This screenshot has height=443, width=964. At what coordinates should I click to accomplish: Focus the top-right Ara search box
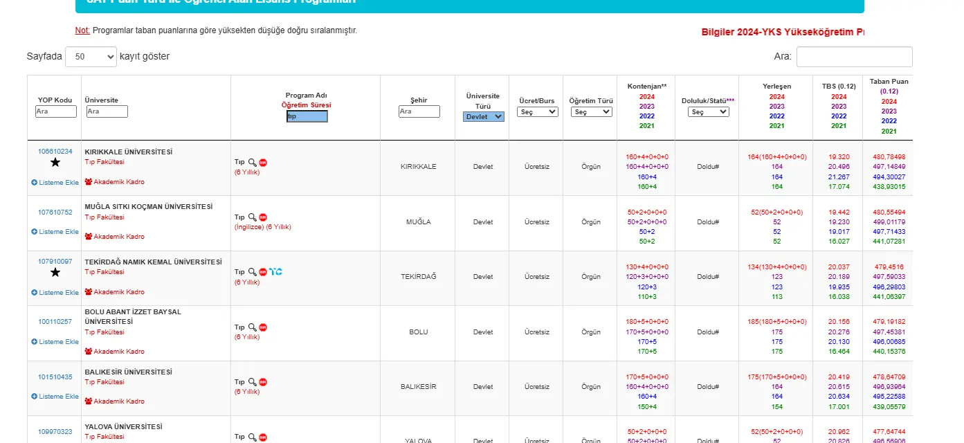[855, 57]
